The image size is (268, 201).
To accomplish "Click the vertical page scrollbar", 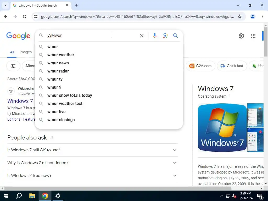I will 266,42.
